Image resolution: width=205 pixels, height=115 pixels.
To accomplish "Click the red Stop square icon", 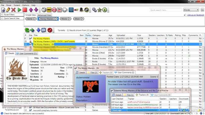I will point(25,10).
